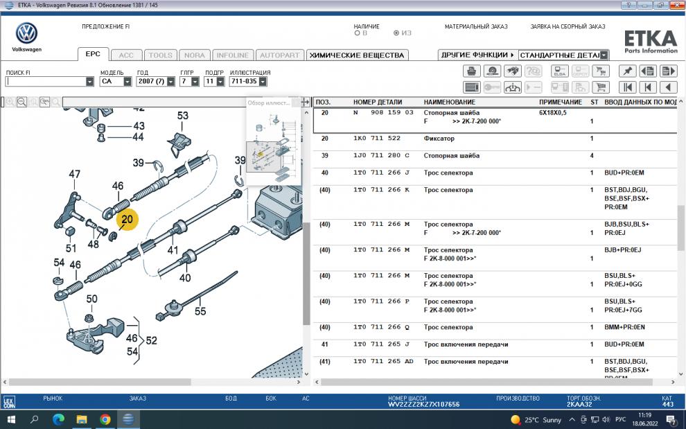Click the LexCom logo in status bar

coord(9,402)
